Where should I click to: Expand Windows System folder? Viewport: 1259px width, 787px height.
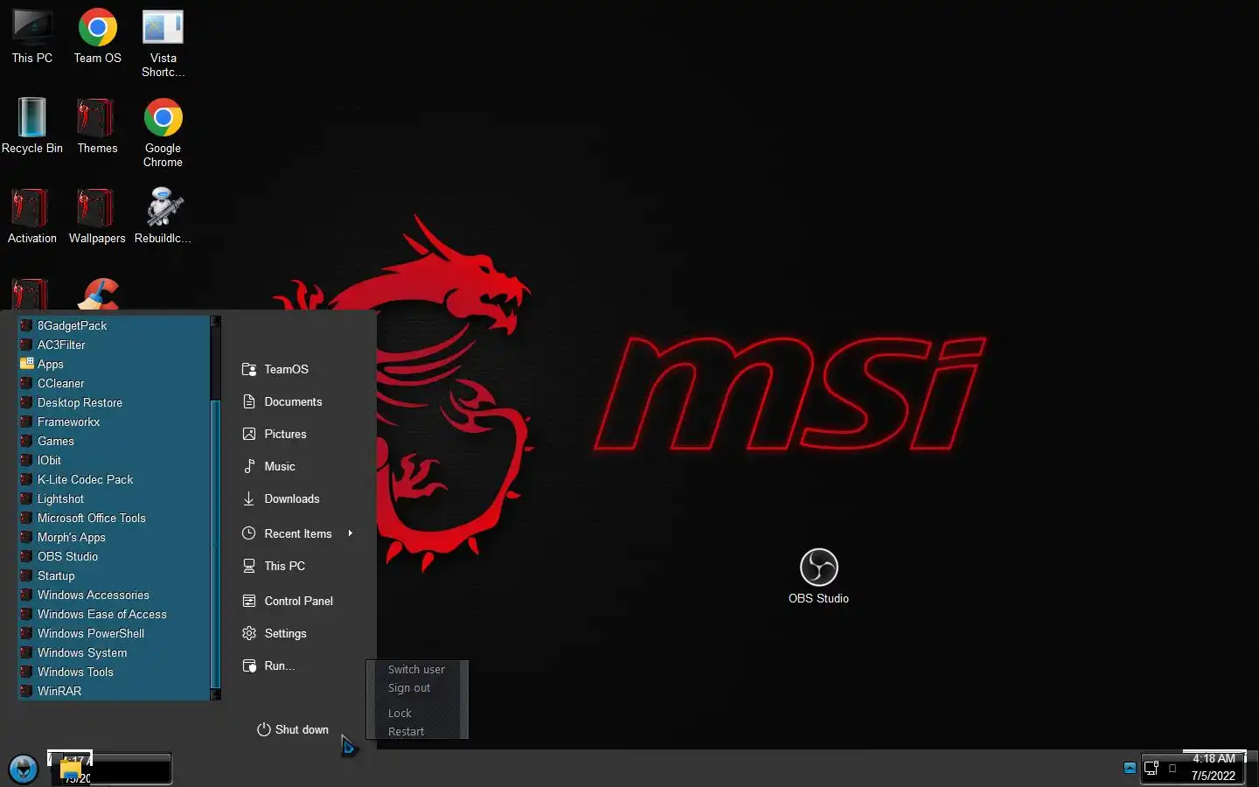click(x=115, y=652)
